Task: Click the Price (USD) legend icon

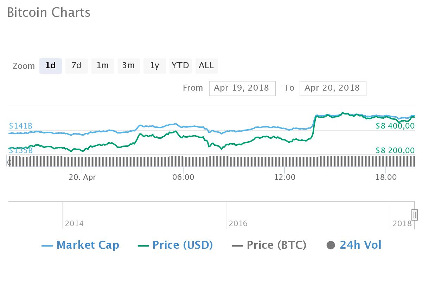Action: (143, 245)
